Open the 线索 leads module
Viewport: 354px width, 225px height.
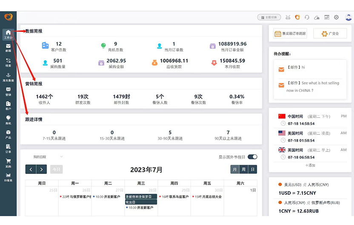(x=8, y=63)
